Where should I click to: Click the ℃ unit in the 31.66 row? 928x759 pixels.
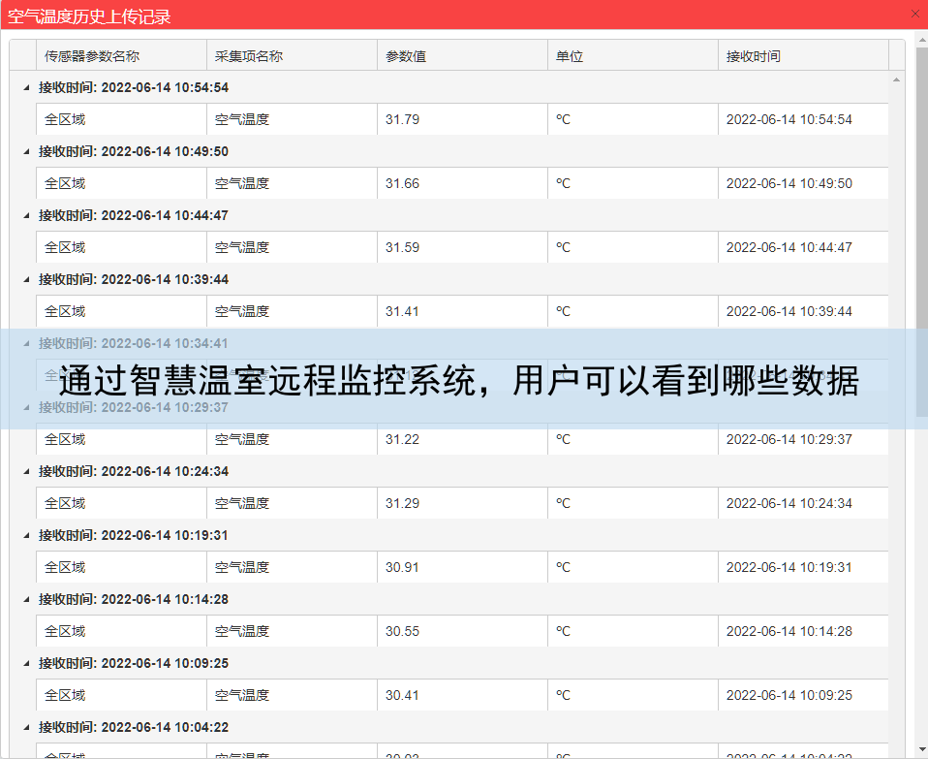563,183
